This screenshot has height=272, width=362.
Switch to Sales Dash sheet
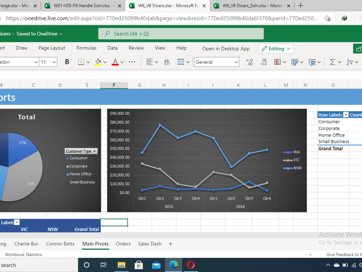tap(150, 244)
